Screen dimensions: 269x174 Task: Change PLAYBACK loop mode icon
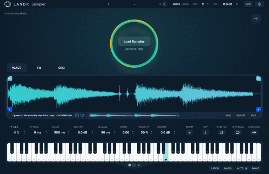(x=238, y=132)
